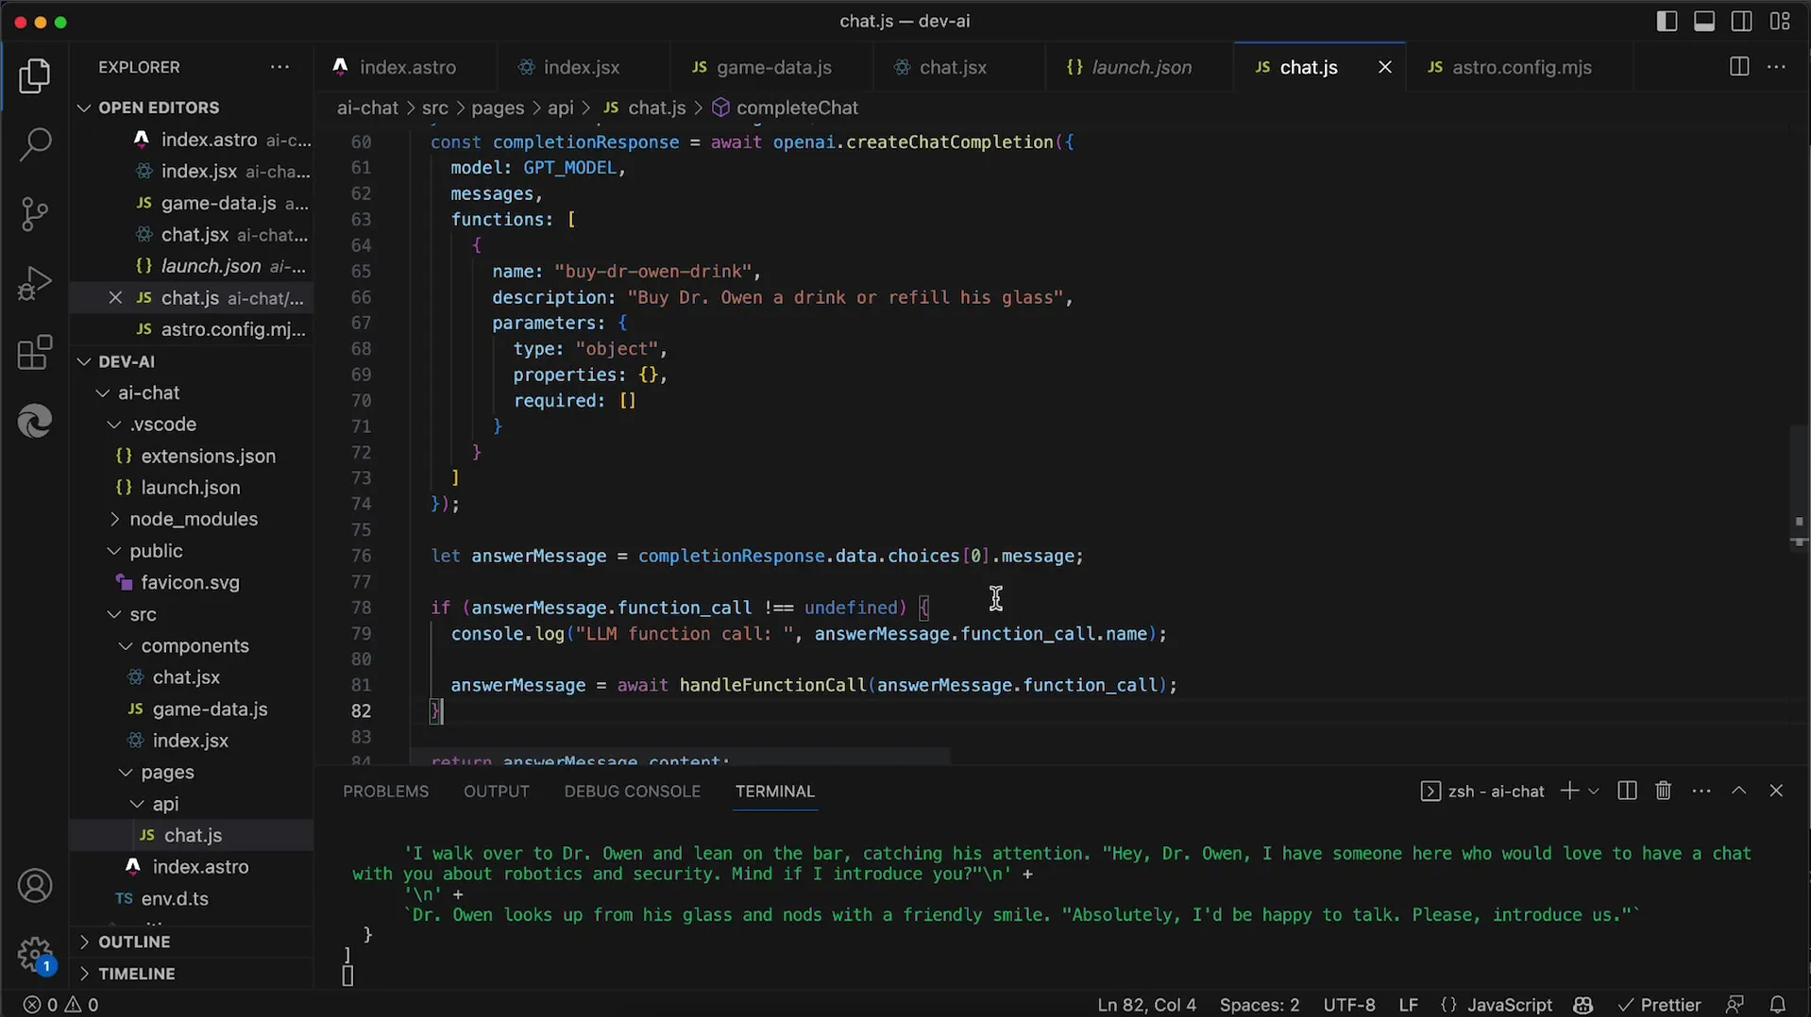Click Ln 82, Col 4 status item
Image resolution: width=1811 pixels, height=1017 pixels.
pyautogui.click(x=1146, y=1005)
